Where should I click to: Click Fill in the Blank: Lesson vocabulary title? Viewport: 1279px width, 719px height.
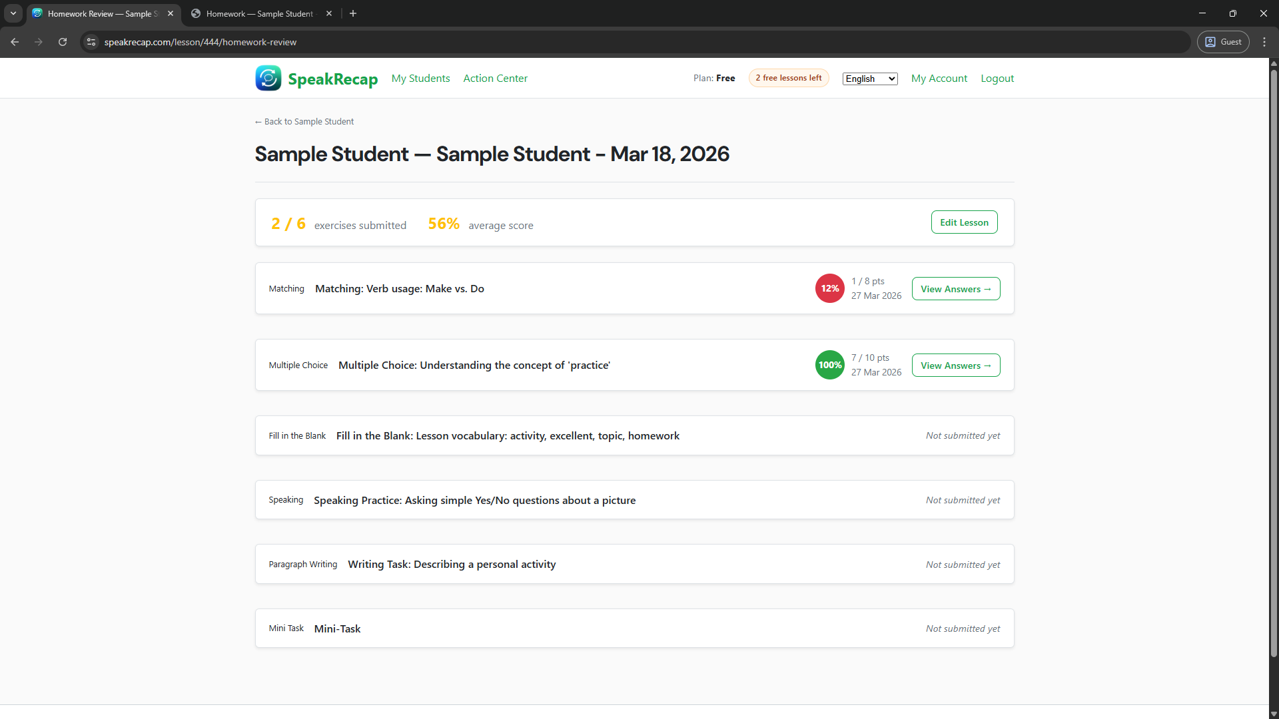pos(508,435)
